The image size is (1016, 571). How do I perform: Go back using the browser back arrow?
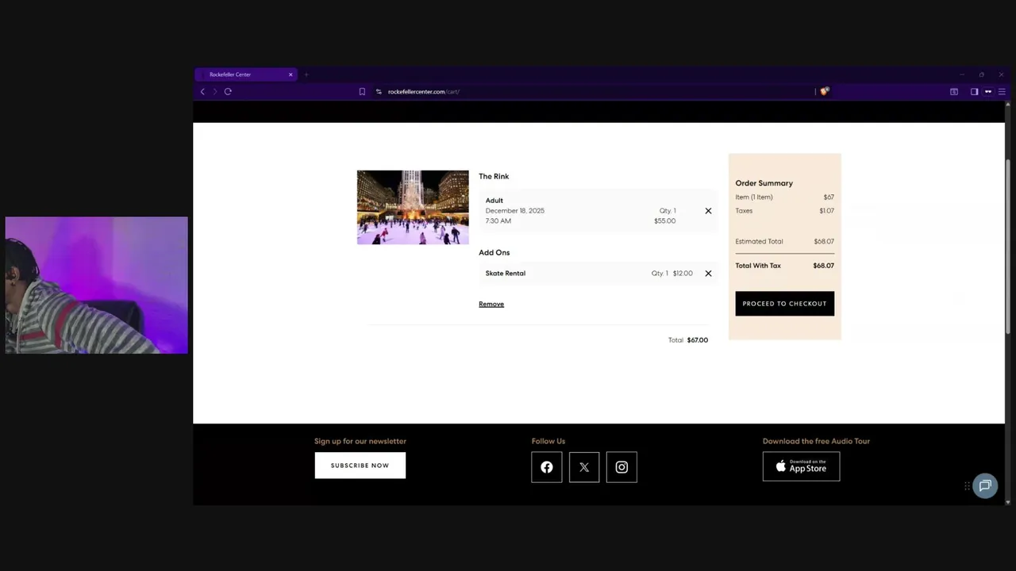tap(202, 92)
